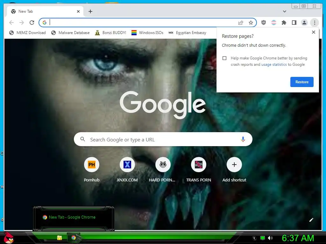Image resolution: width=326 pixels, height=244 pixels.
Task: Dismiss the Restore pages popup
Action: [x=314, y=32]
